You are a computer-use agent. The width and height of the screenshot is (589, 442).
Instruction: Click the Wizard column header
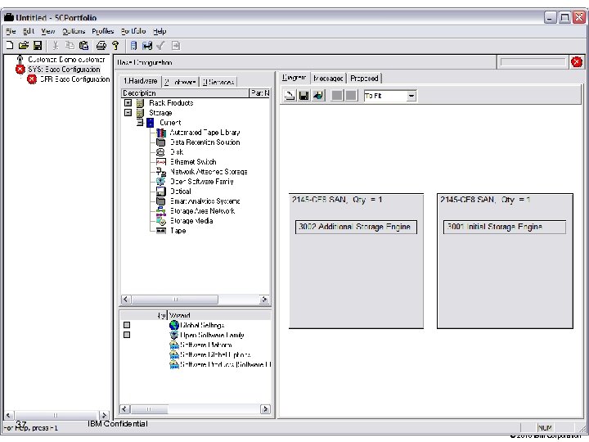219,315
